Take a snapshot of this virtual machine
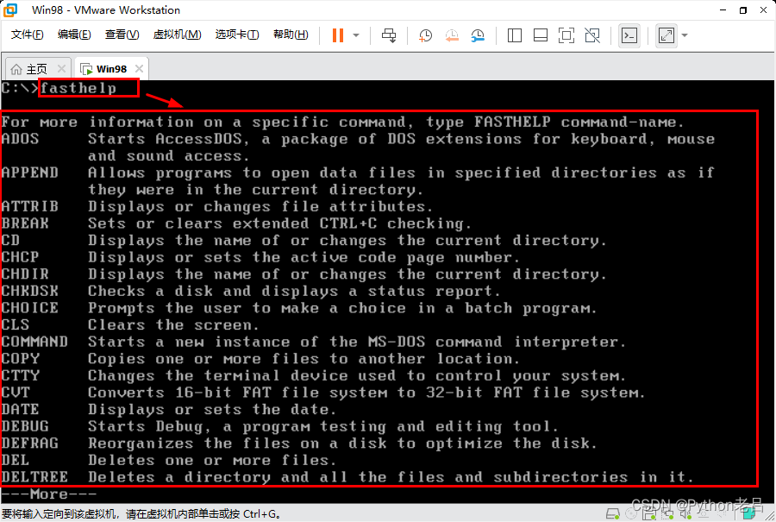This screenshot has height=522, width=776. 425,35
